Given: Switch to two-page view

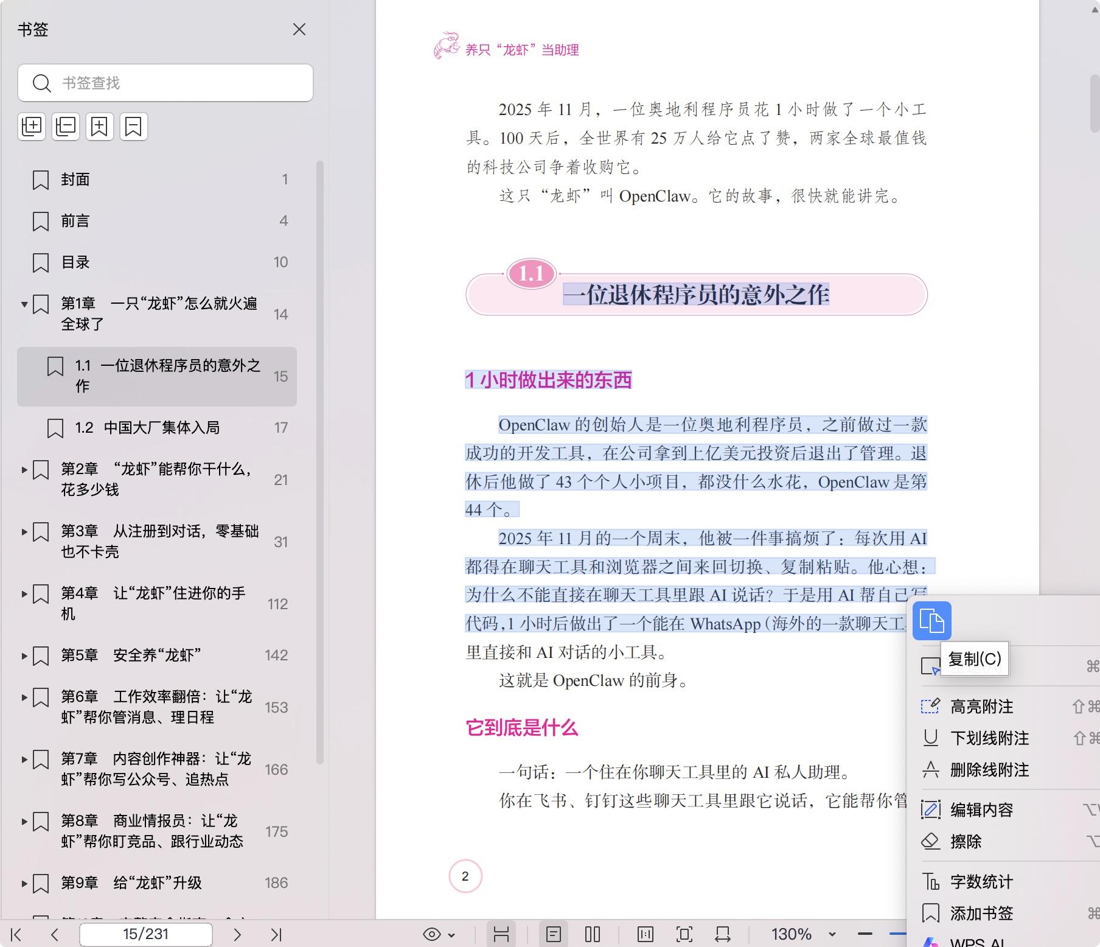Looking at the screenshot, I should pos(593,934).
